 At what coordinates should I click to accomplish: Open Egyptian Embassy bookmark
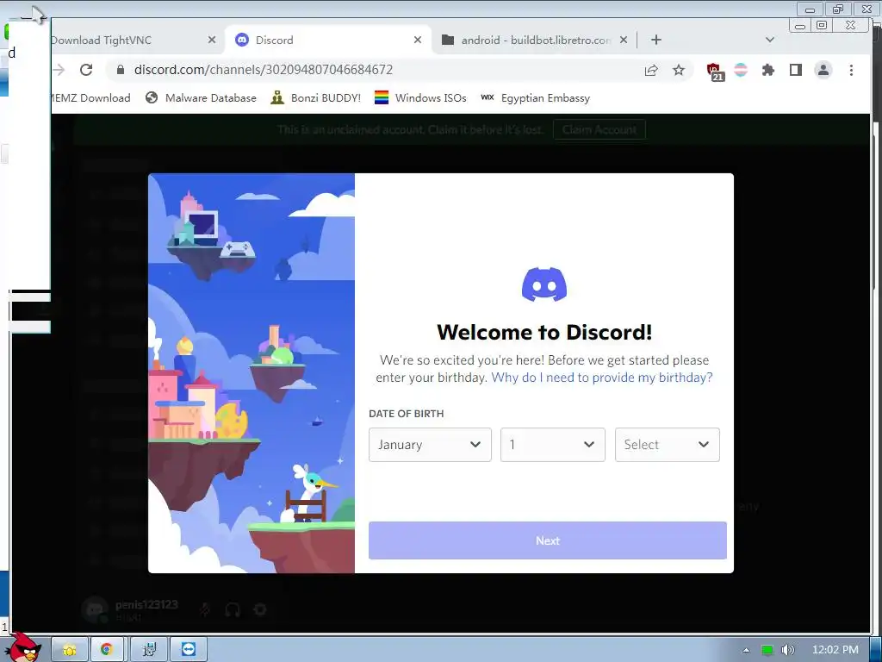pos(536,98)
